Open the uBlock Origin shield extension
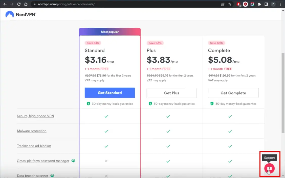 tap(245, 4)
